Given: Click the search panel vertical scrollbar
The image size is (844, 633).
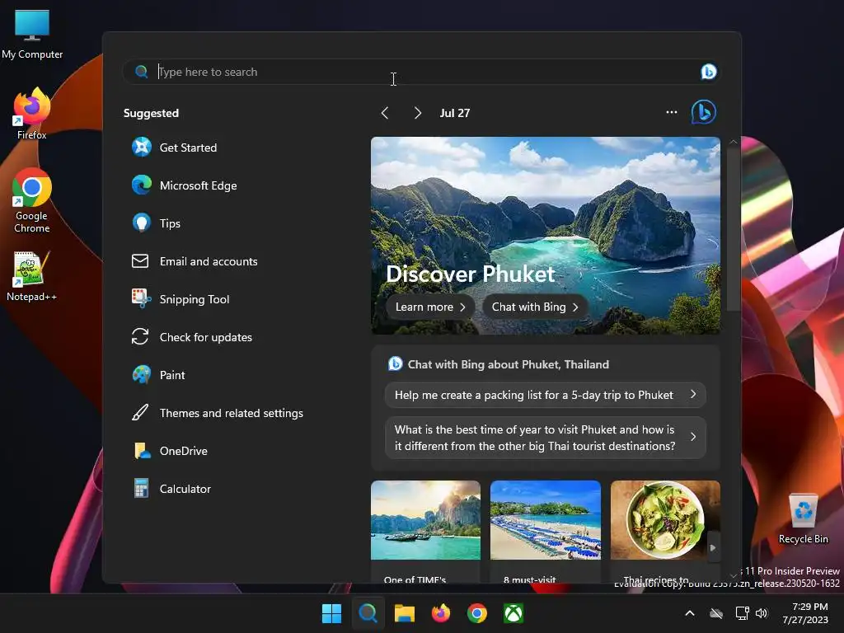Looking at the screenshot, I should click(x=733, y=229).
